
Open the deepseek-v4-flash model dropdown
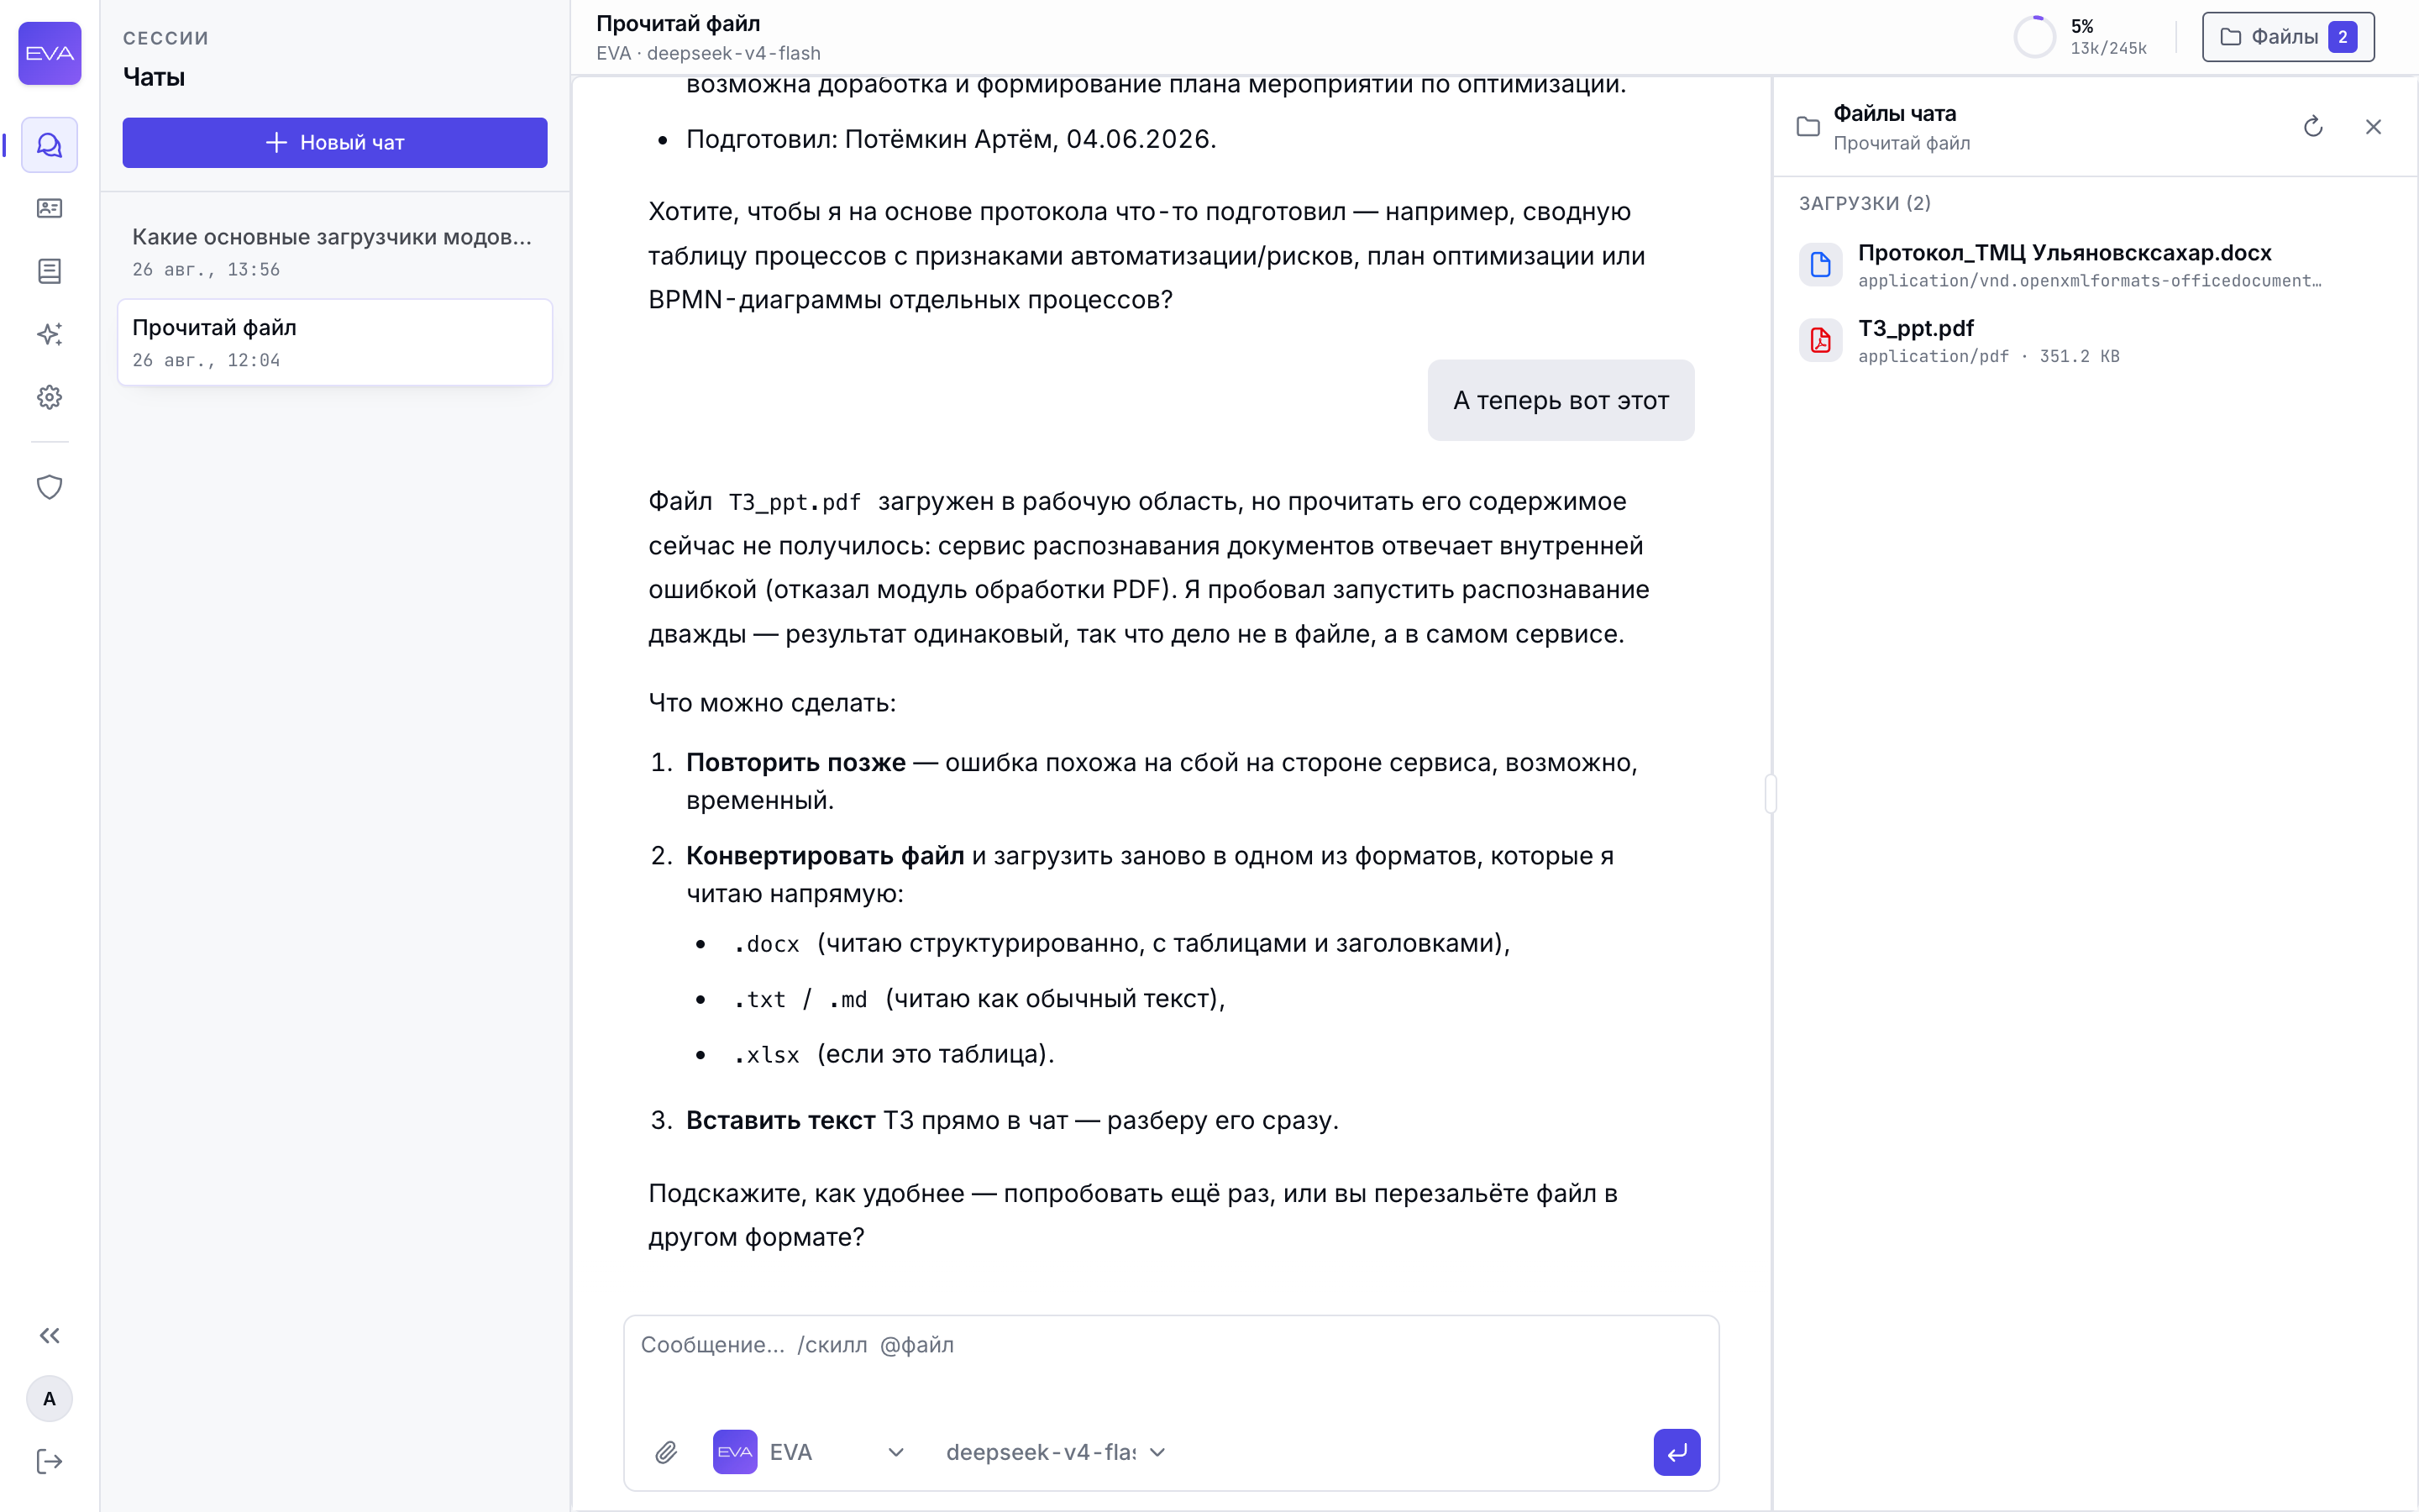[1056, 1452]
